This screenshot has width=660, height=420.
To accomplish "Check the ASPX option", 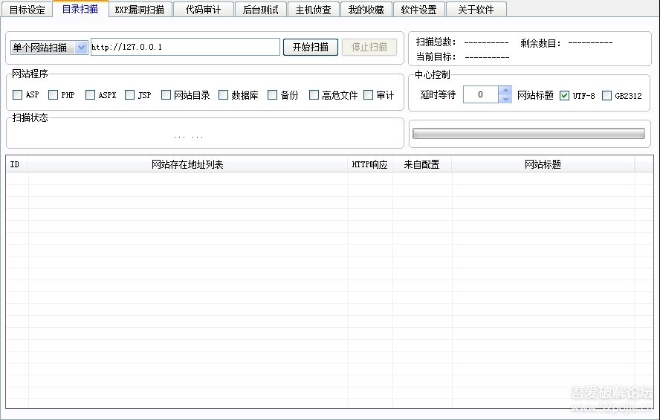I will tap(90, 94).
